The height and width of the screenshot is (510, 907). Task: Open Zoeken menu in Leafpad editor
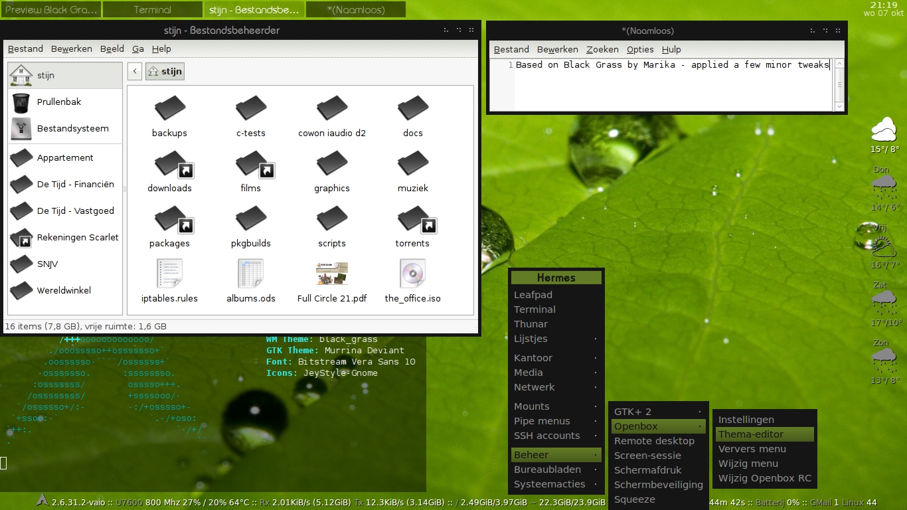coord(602,50)
